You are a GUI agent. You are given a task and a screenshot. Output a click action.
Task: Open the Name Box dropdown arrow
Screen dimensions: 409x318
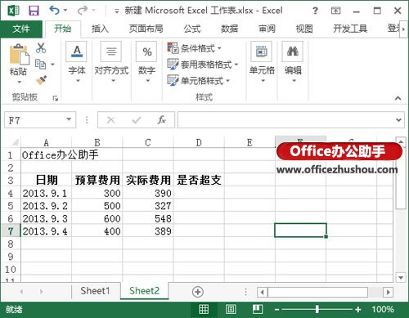tap(69, 119)
